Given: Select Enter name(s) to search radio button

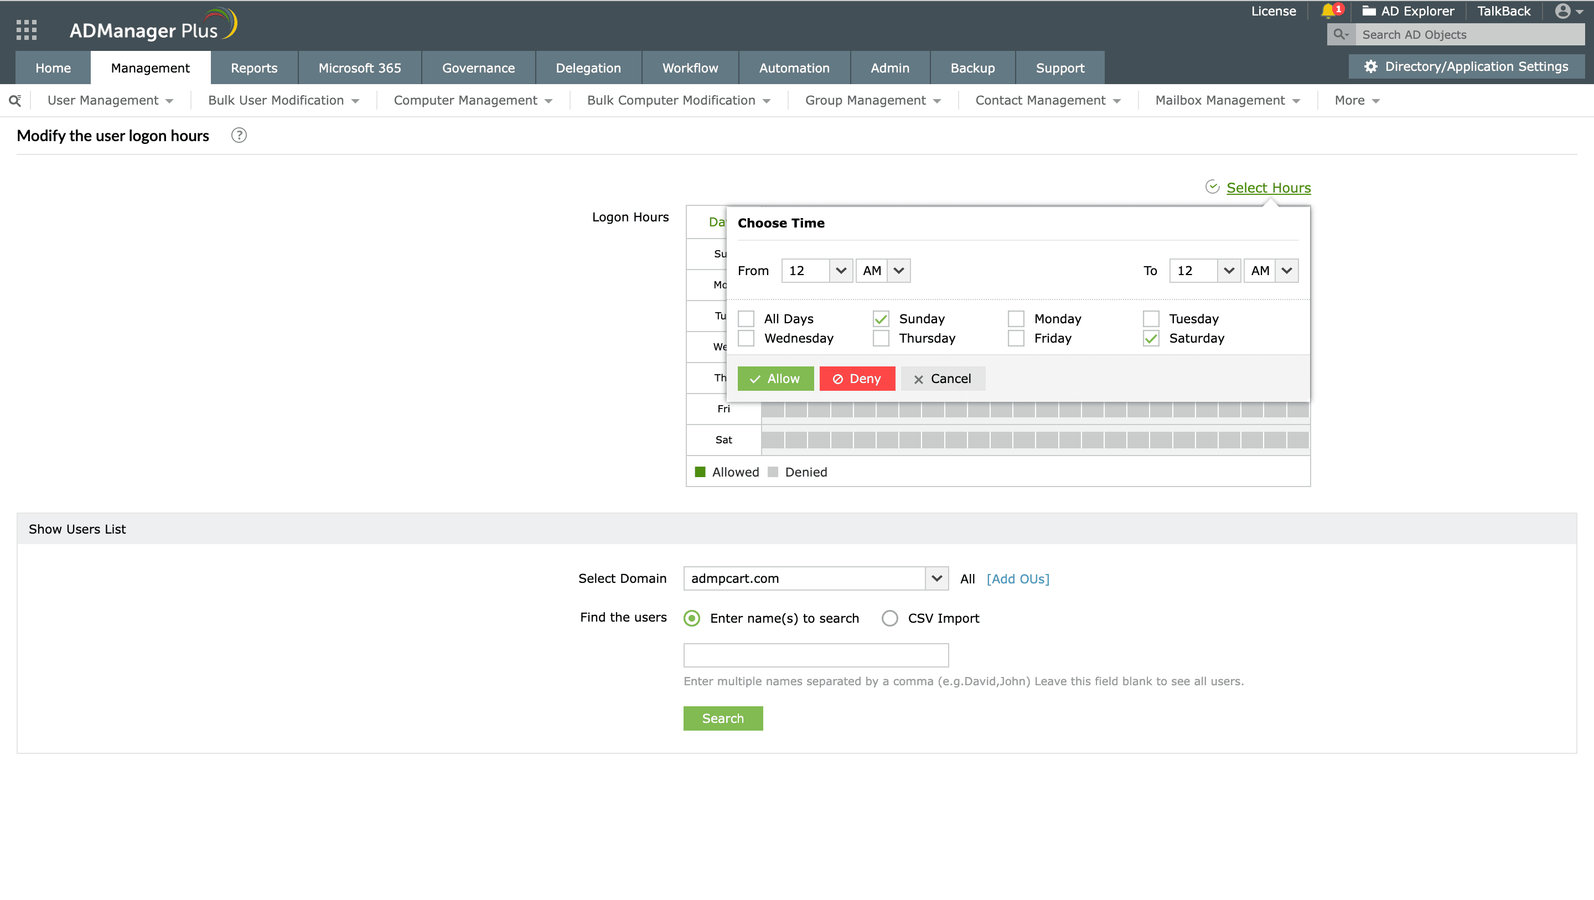Looking at the screenshot, I should pos(692,618).
